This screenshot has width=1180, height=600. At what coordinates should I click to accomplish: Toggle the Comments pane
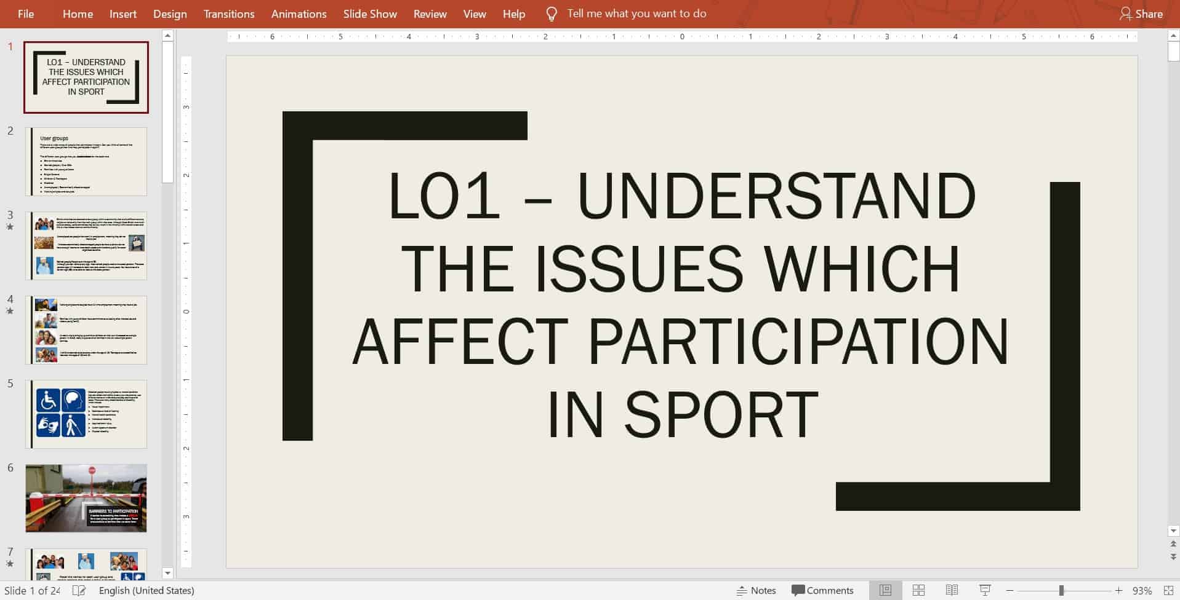click(x=822, y=590)
